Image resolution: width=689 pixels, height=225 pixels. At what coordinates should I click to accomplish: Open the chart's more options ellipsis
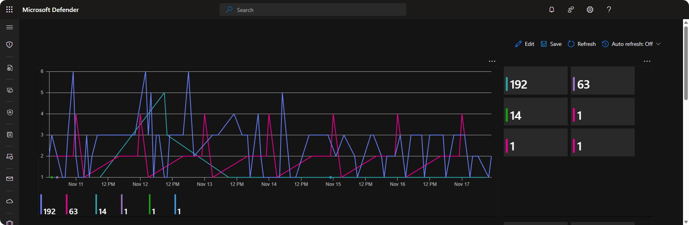[492, 61]
